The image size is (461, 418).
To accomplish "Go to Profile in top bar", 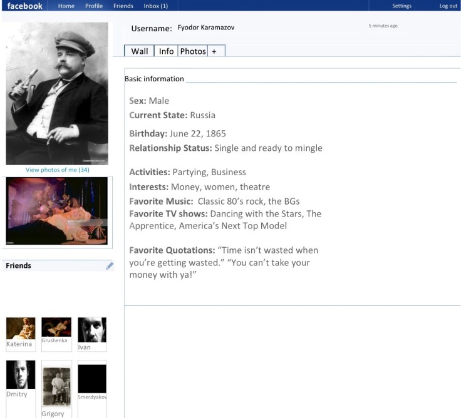I will (94, 6).
